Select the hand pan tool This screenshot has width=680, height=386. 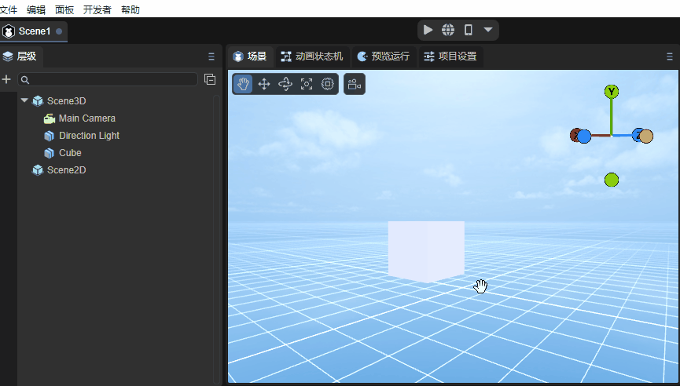(x=243, y=84)
